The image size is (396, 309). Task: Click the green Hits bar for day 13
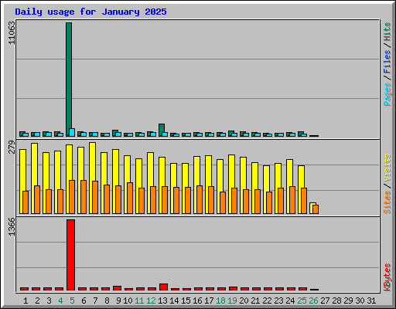(x=161, y=130)
